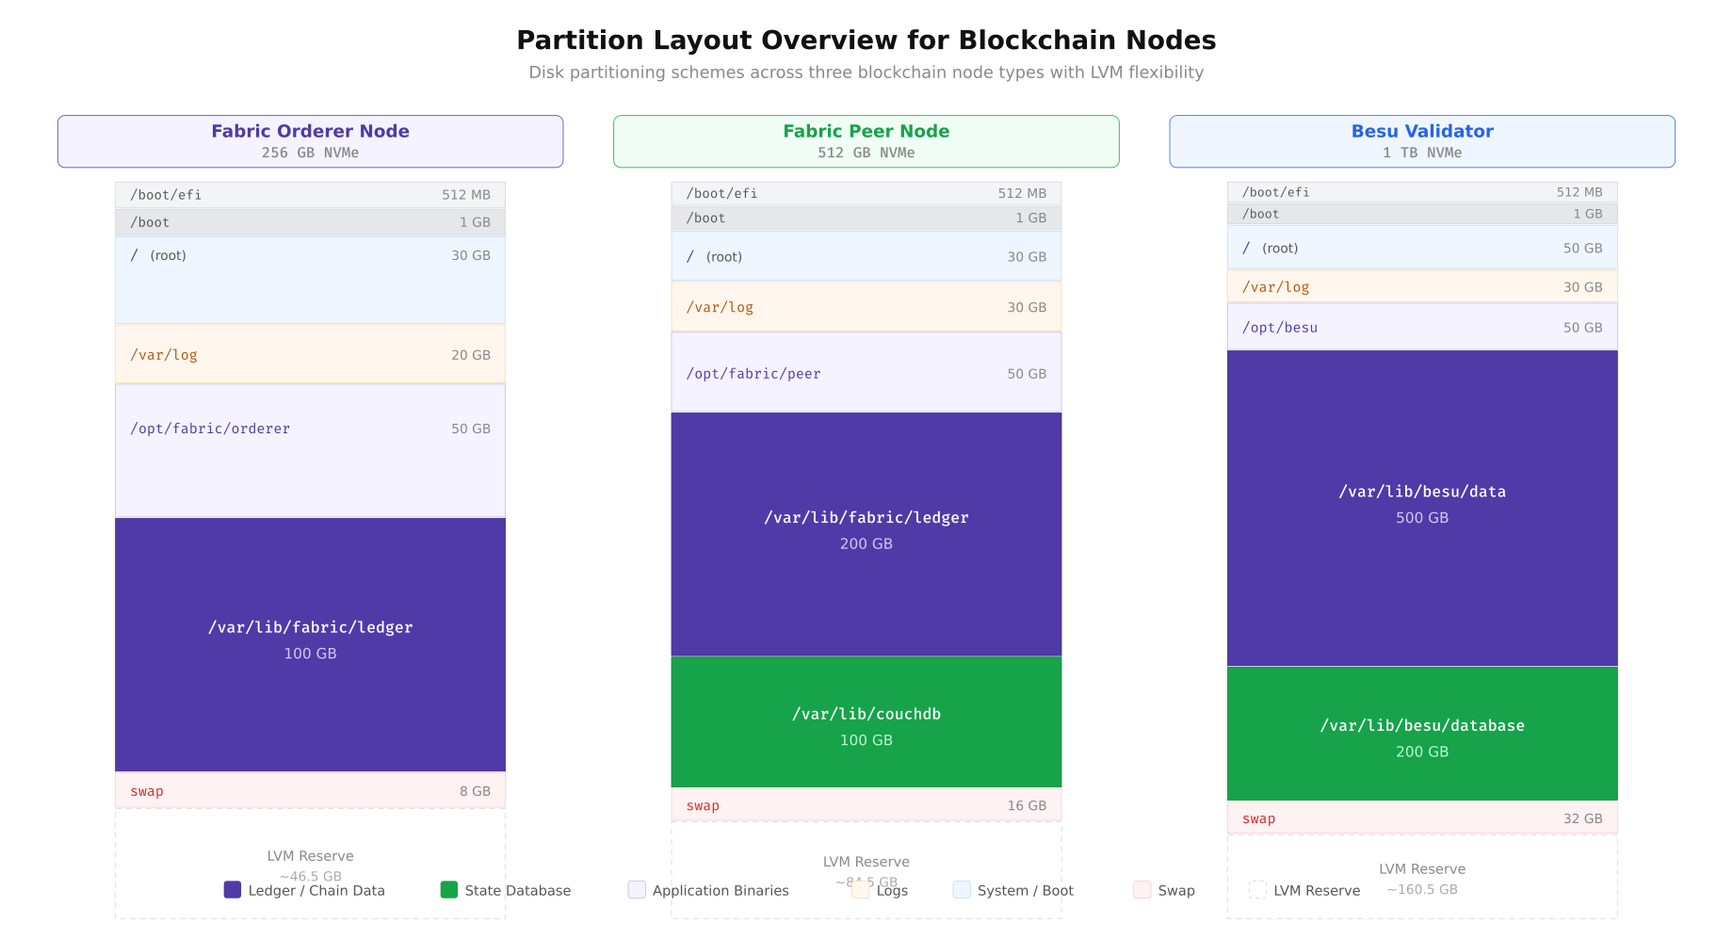The height and width of the screenshot is (939, 1733).
Task: Click the Logs legend marker
Action: point(860,889)
